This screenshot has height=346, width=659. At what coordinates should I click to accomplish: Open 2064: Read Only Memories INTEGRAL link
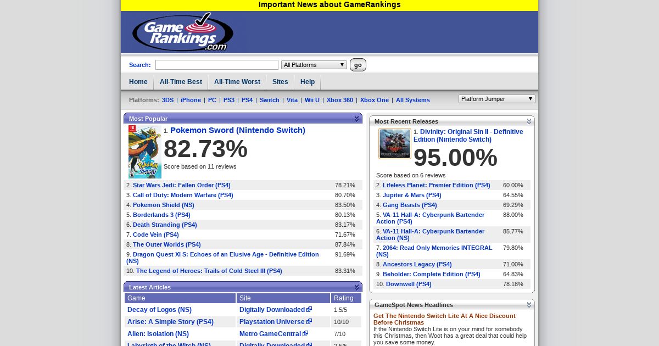(434, 251)
